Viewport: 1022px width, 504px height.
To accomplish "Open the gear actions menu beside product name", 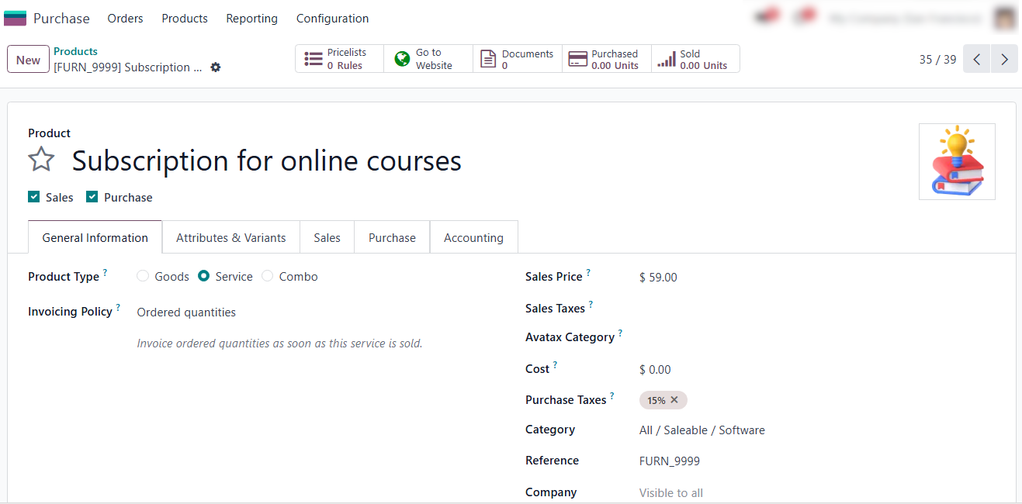I will (216, 67).
